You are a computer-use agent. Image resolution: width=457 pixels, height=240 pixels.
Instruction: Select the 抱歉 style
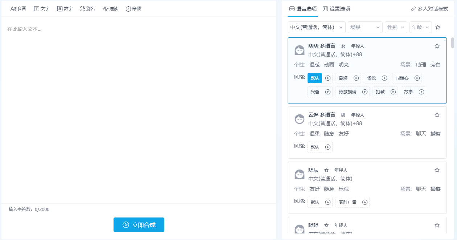pos(380,92)
